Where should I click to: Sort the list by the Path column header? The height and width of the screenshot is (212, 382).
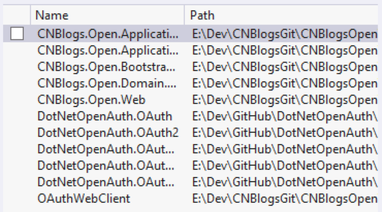click(x=281, y=15)
